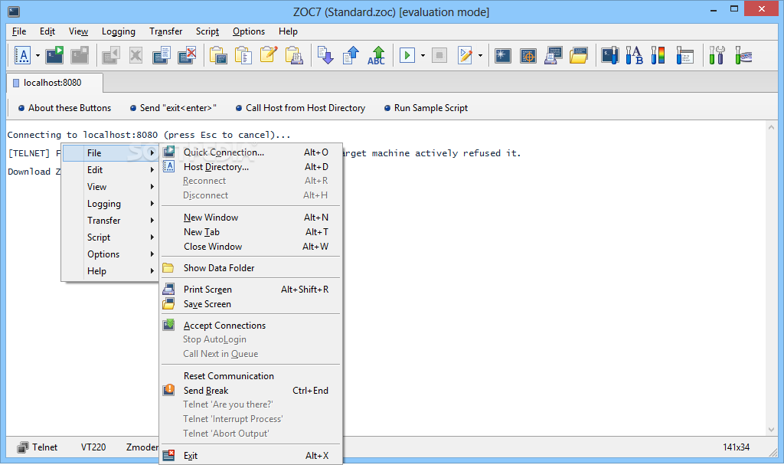The width and height of the screenshot is (784, 465).
Task: Open the Edit menu in menu bar
Action: [x=47, y=31]
